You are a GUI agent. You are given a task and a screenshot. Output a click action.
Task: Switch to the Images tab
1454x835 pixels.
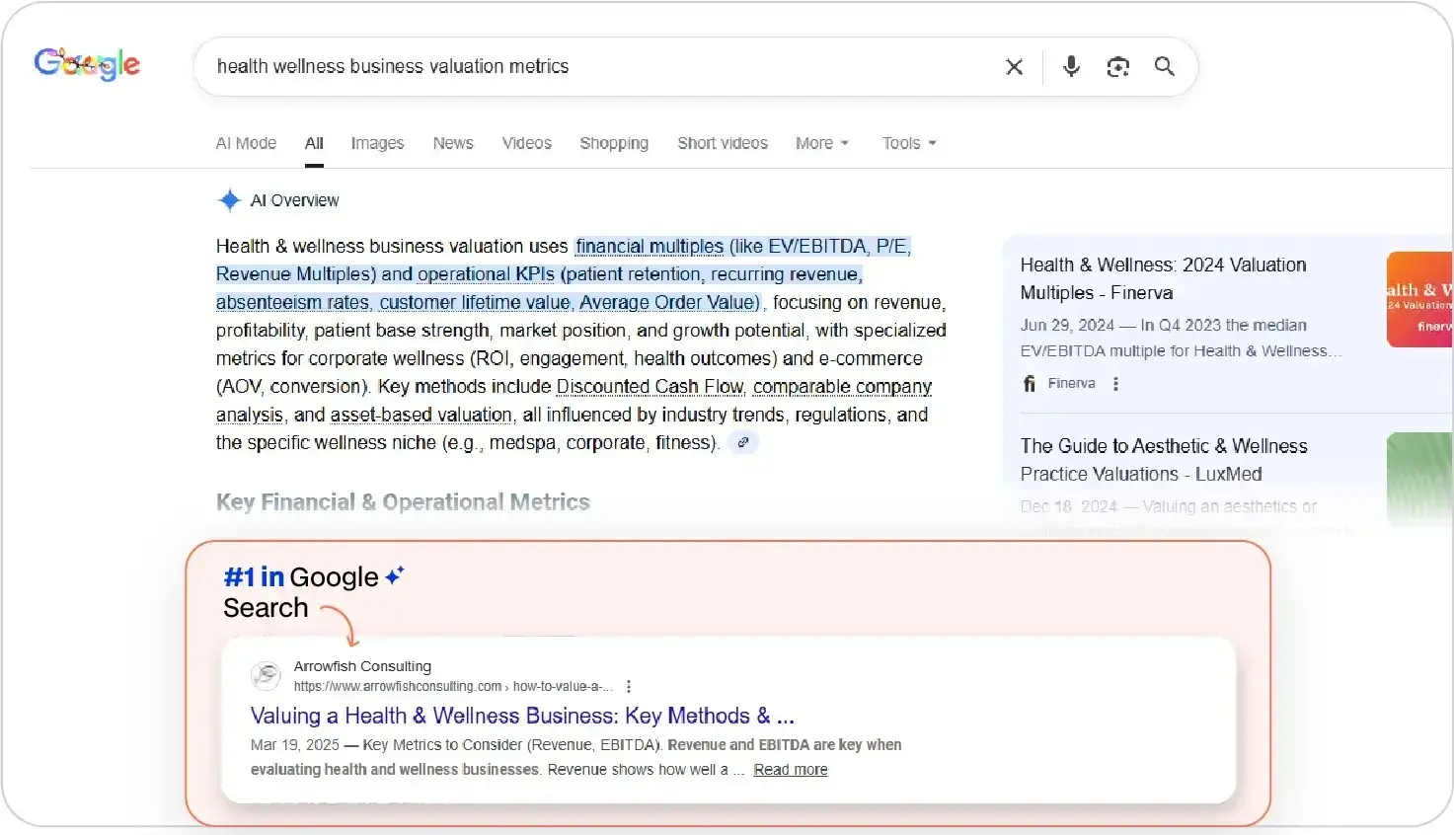click(x=377, y=143)
